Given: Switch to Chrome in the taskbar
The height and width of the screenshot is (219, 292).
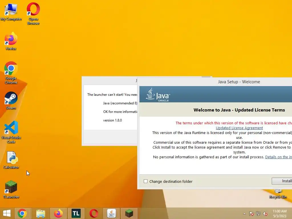Looking at the screenshot, I should point(22,213).
